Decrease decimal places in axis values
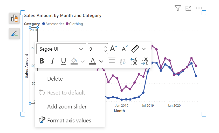The height and width of the screenshot is (133, 219). 145,61
